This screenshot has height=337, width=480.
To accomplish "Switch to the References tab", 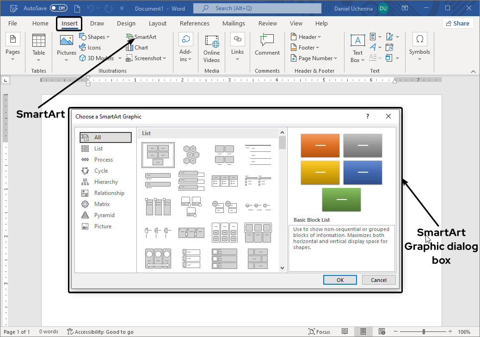I will [x=194, y=24].
